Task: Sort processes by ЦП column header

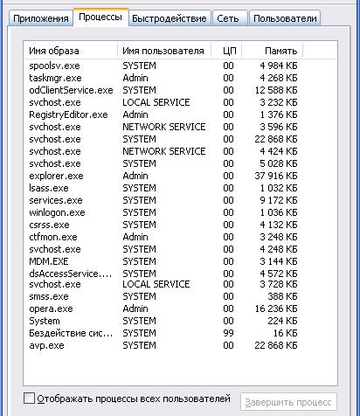Action: pos(226,51)
